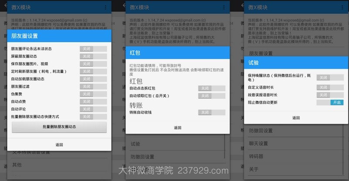Screen dimensions: 349x181
Task: Toggle 朋友圈过滤 switch
Action: pos(93,87)
